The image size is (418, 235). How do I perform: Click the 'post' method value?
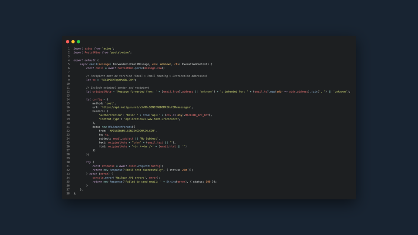[x=110, y=104]
